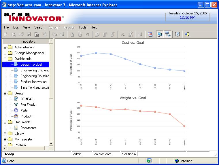
Task: Click the Save and close toolbar icon
Action: point(37,34)
